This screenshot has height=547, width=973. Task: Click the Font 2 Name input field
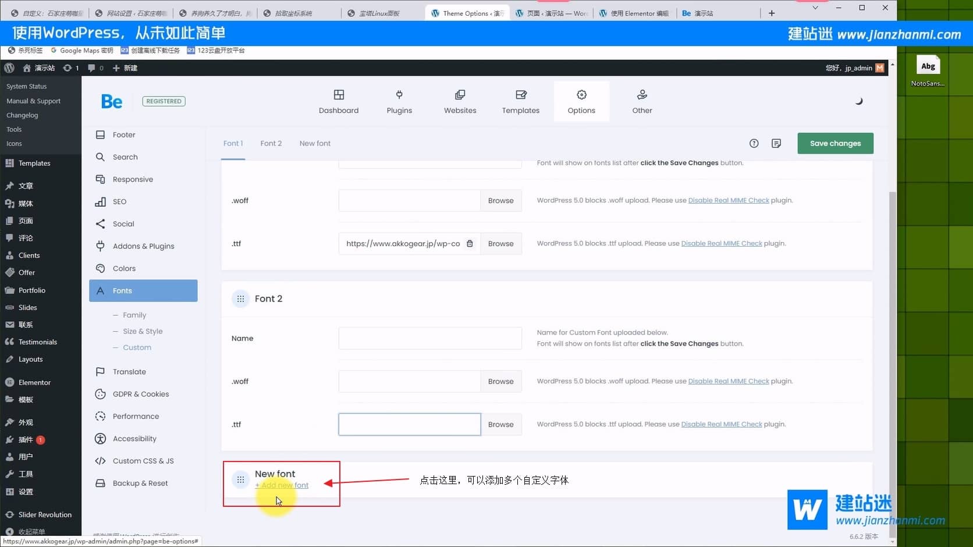429,338
